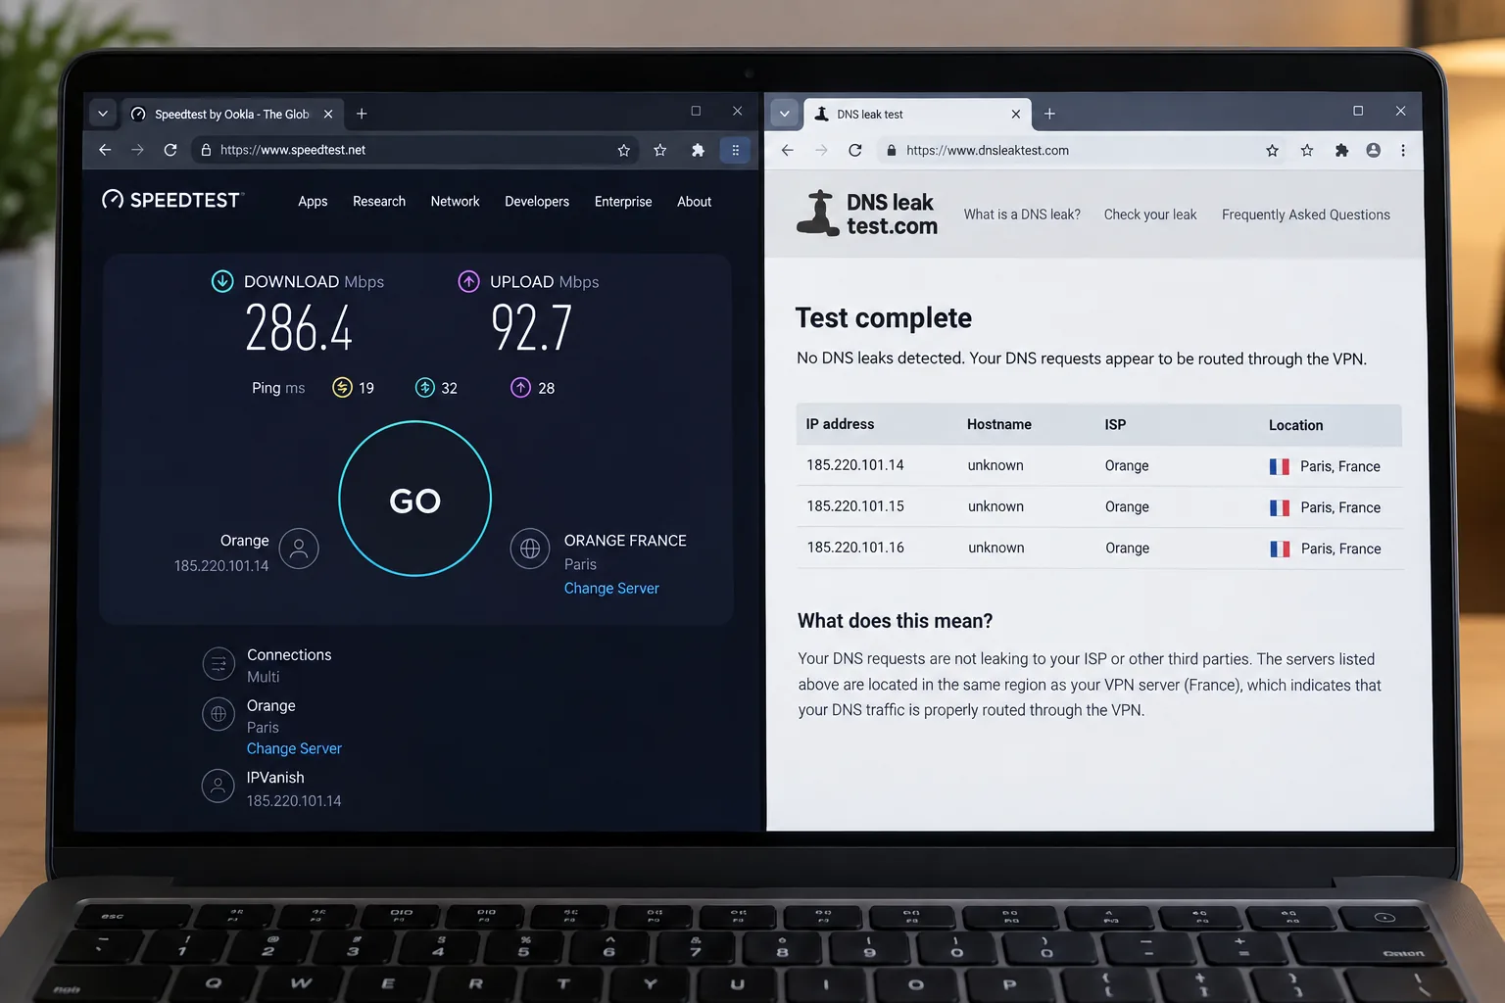Open the Research menu on Speedtest

379,201
